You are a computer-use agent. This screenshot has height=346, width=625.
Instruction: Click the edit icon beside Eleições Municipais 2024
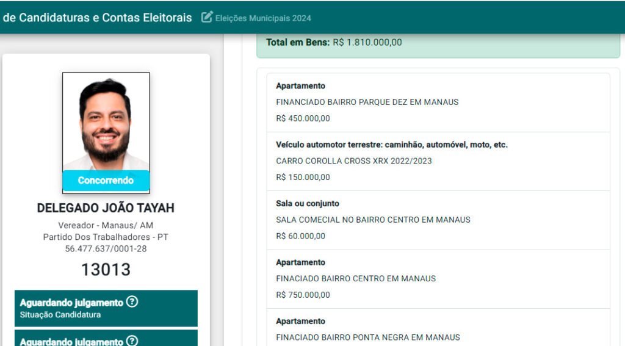(207, 17)
